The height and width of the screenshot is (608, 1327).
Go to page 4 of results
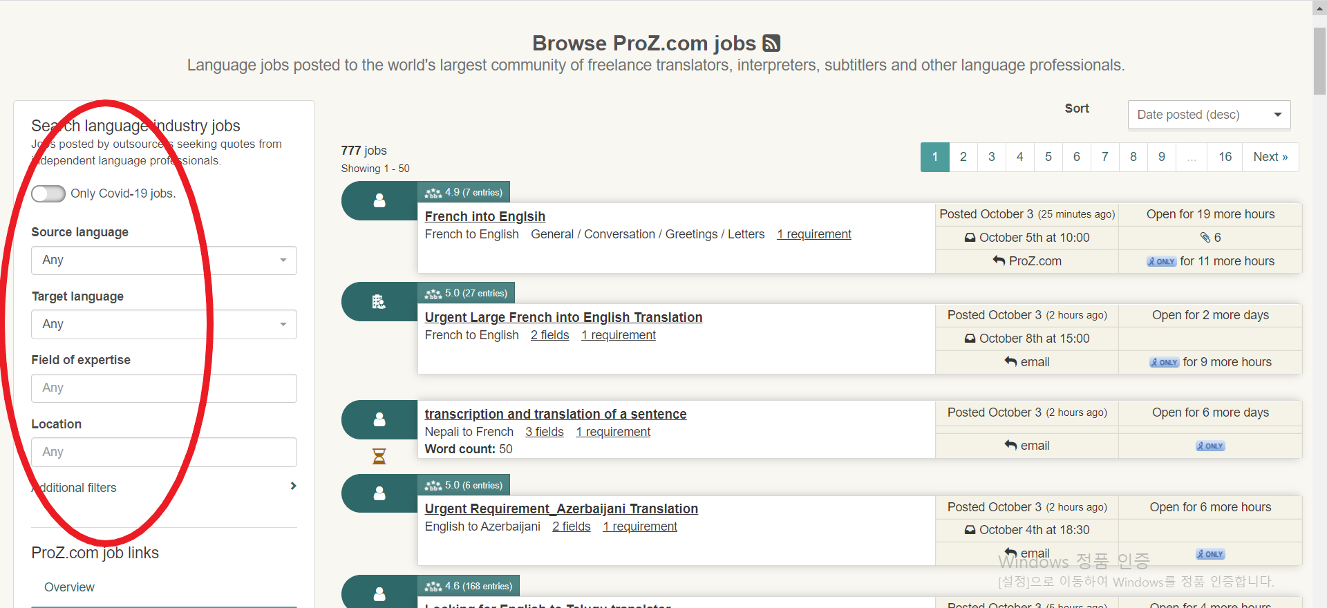[x=1020, y=158]
